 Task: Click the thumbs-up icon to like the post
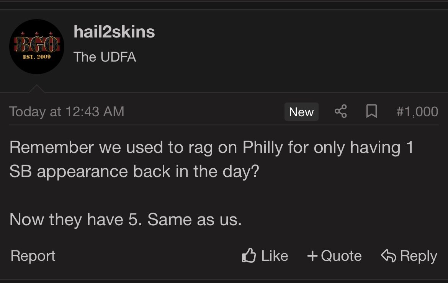click(249, 256)
